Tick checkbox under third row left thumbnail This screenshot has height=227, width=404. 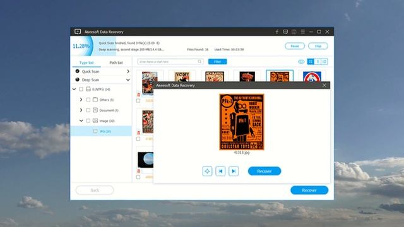(138, 177)
